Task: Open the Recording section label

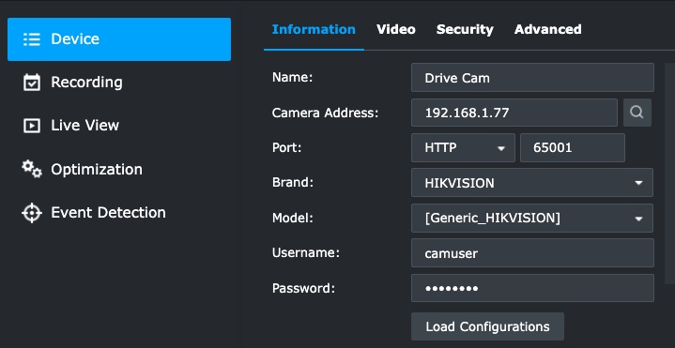Action: tap(86, 83)
